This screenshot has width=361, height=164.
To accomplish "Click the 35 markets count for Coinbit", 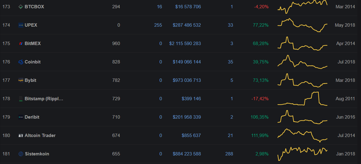I will click(x=230, y=62).
